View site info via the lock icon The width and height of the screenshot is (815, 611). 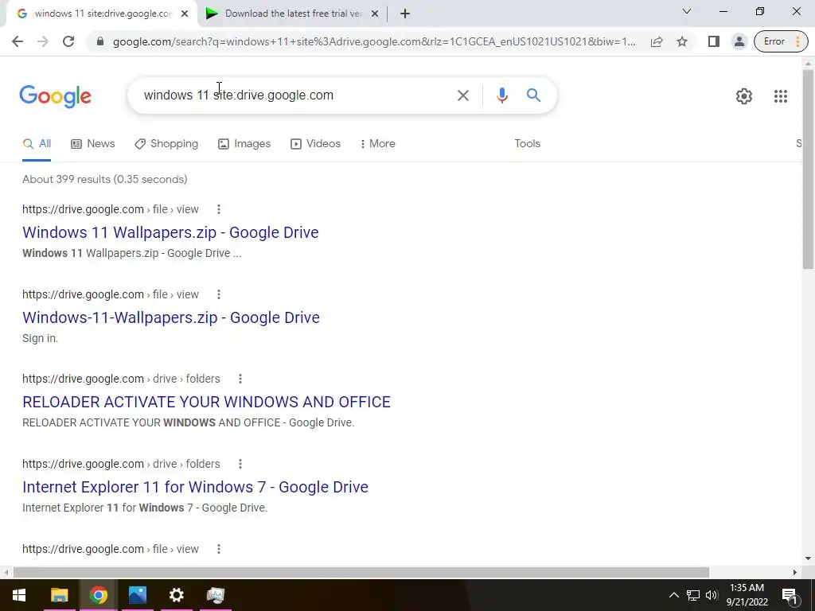(100, 41)
